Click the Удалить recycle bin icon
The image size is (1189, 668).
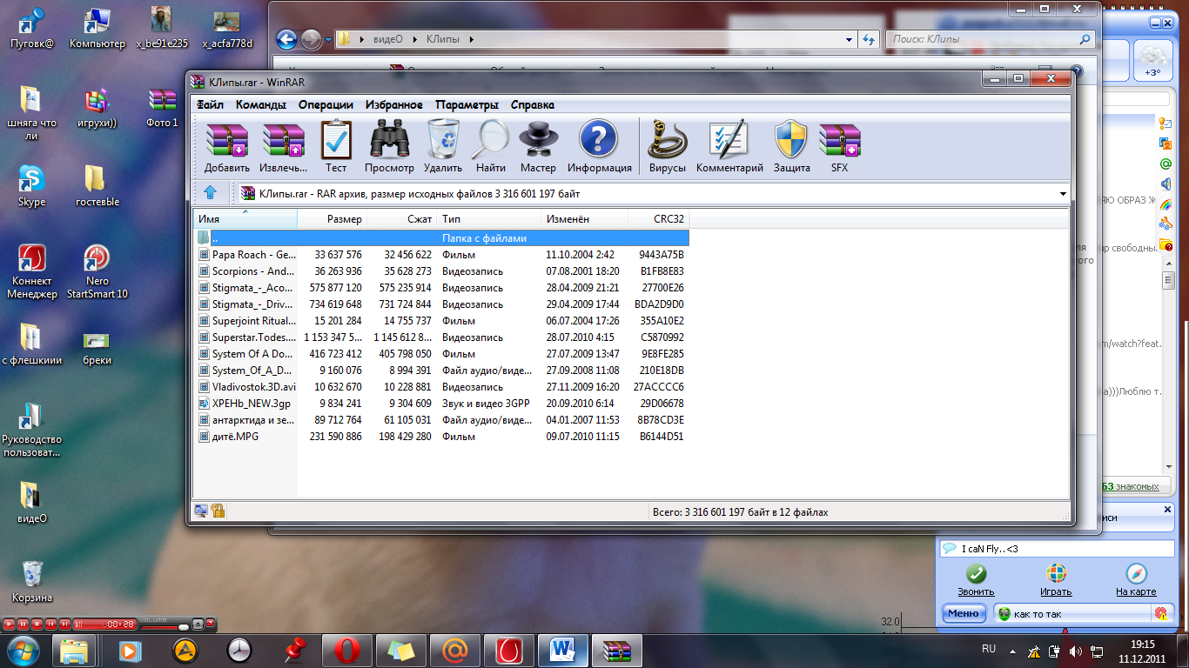443,139
